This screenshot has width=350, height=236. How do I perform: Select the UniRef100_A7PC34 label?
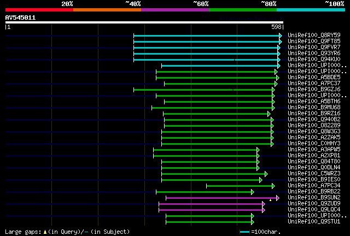(x=314, y=186)
